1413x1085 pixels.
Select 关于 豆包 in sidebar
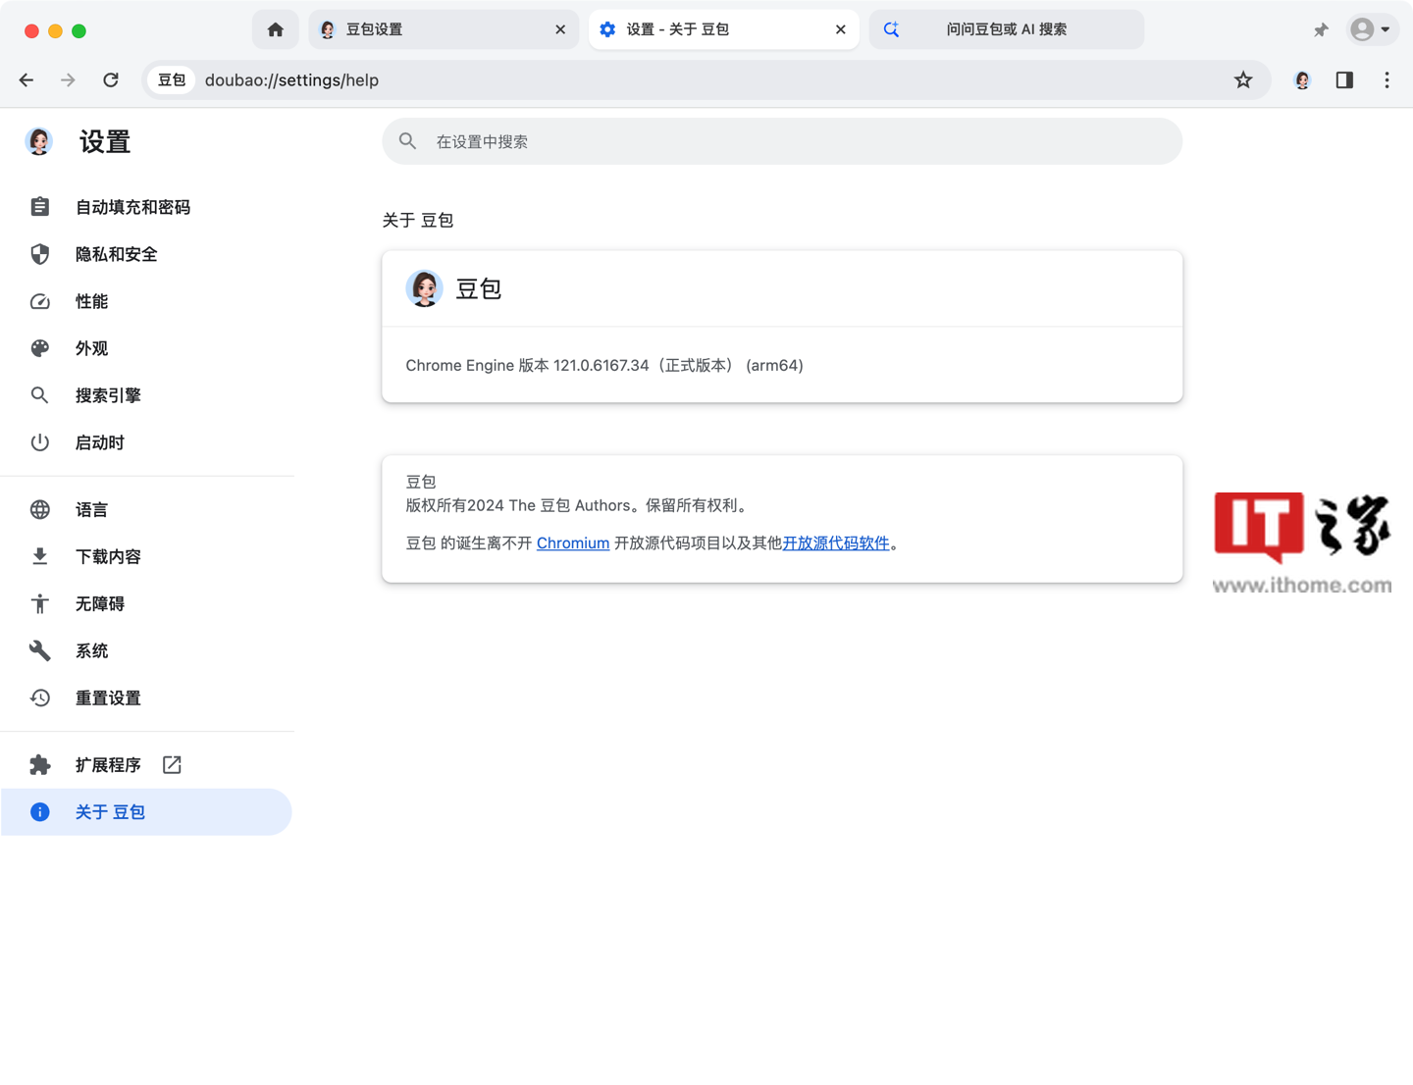tap(147, 812)
